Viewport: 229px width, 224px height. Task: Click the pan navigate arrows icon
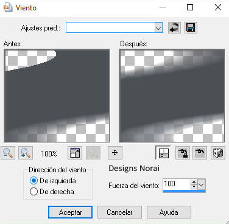coord(115,153)
